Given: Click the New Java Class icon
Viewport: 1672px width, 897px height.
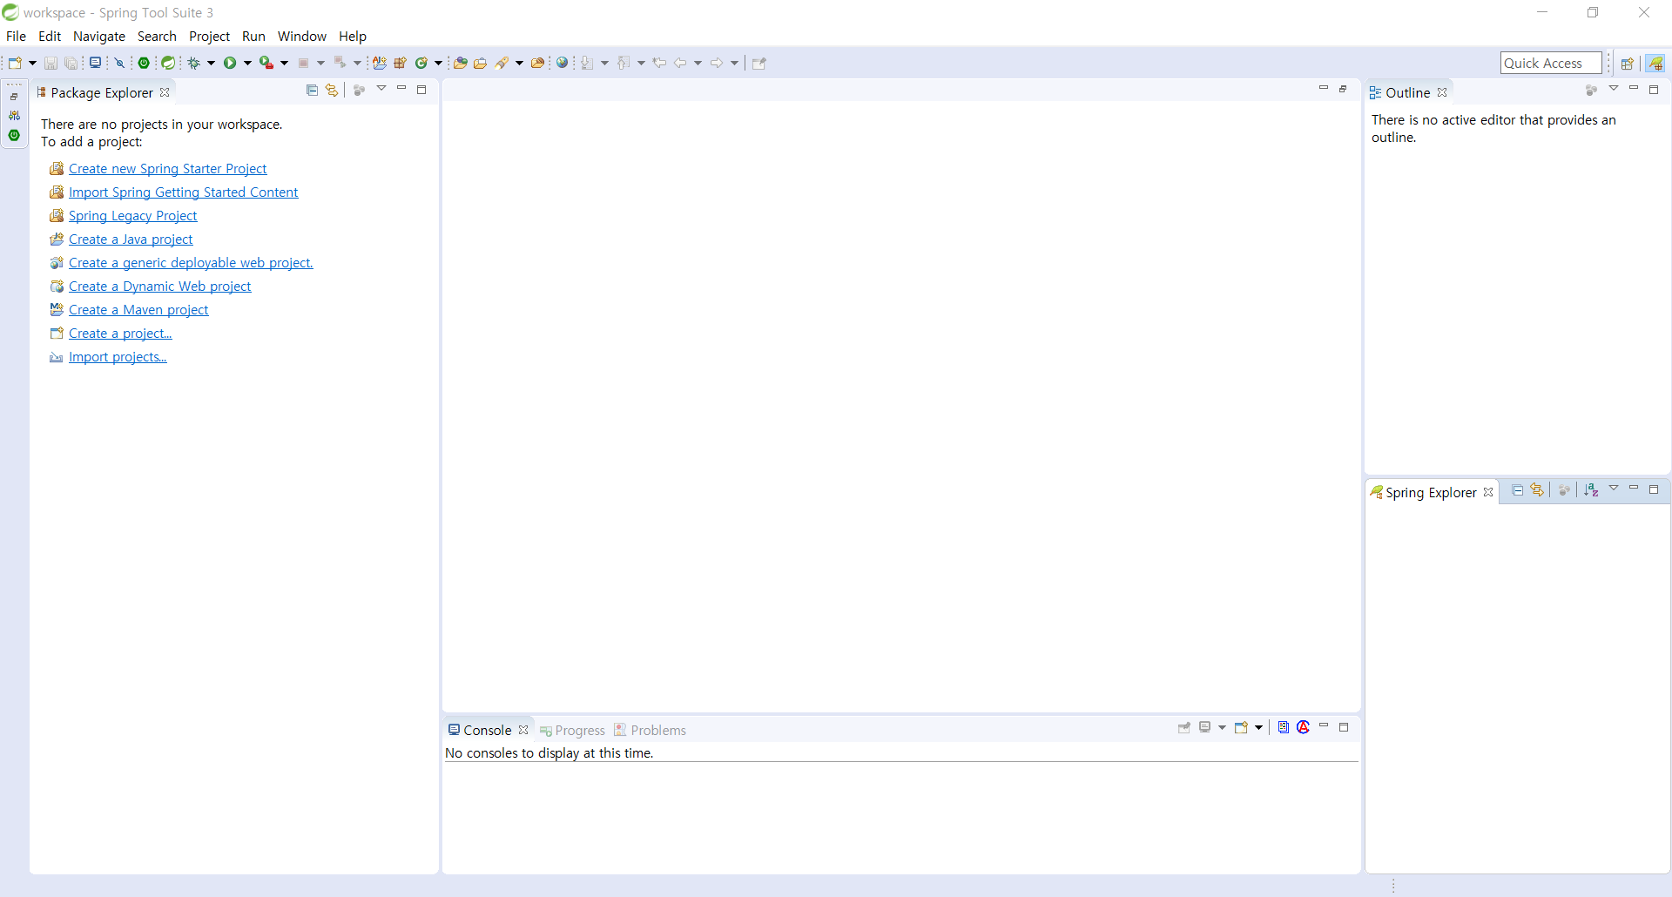Looking at the screenshot, I should tap(421, 63).
